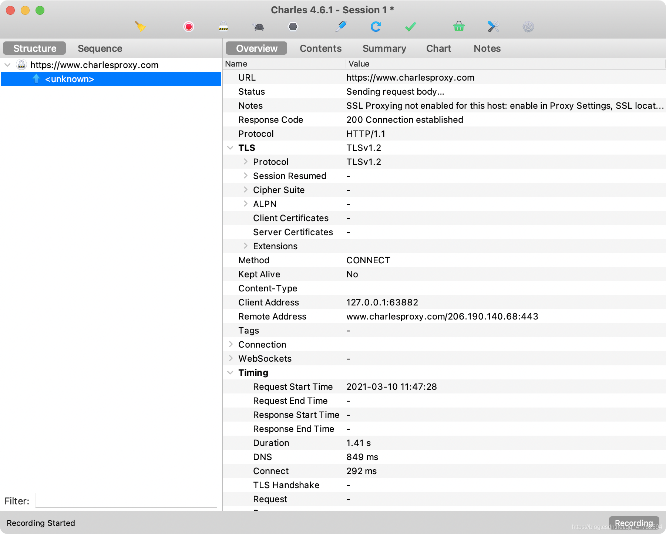Toggle SSL proxying padlock icon
This screenshot has height=534, width=666.
(x=223, y=27)
